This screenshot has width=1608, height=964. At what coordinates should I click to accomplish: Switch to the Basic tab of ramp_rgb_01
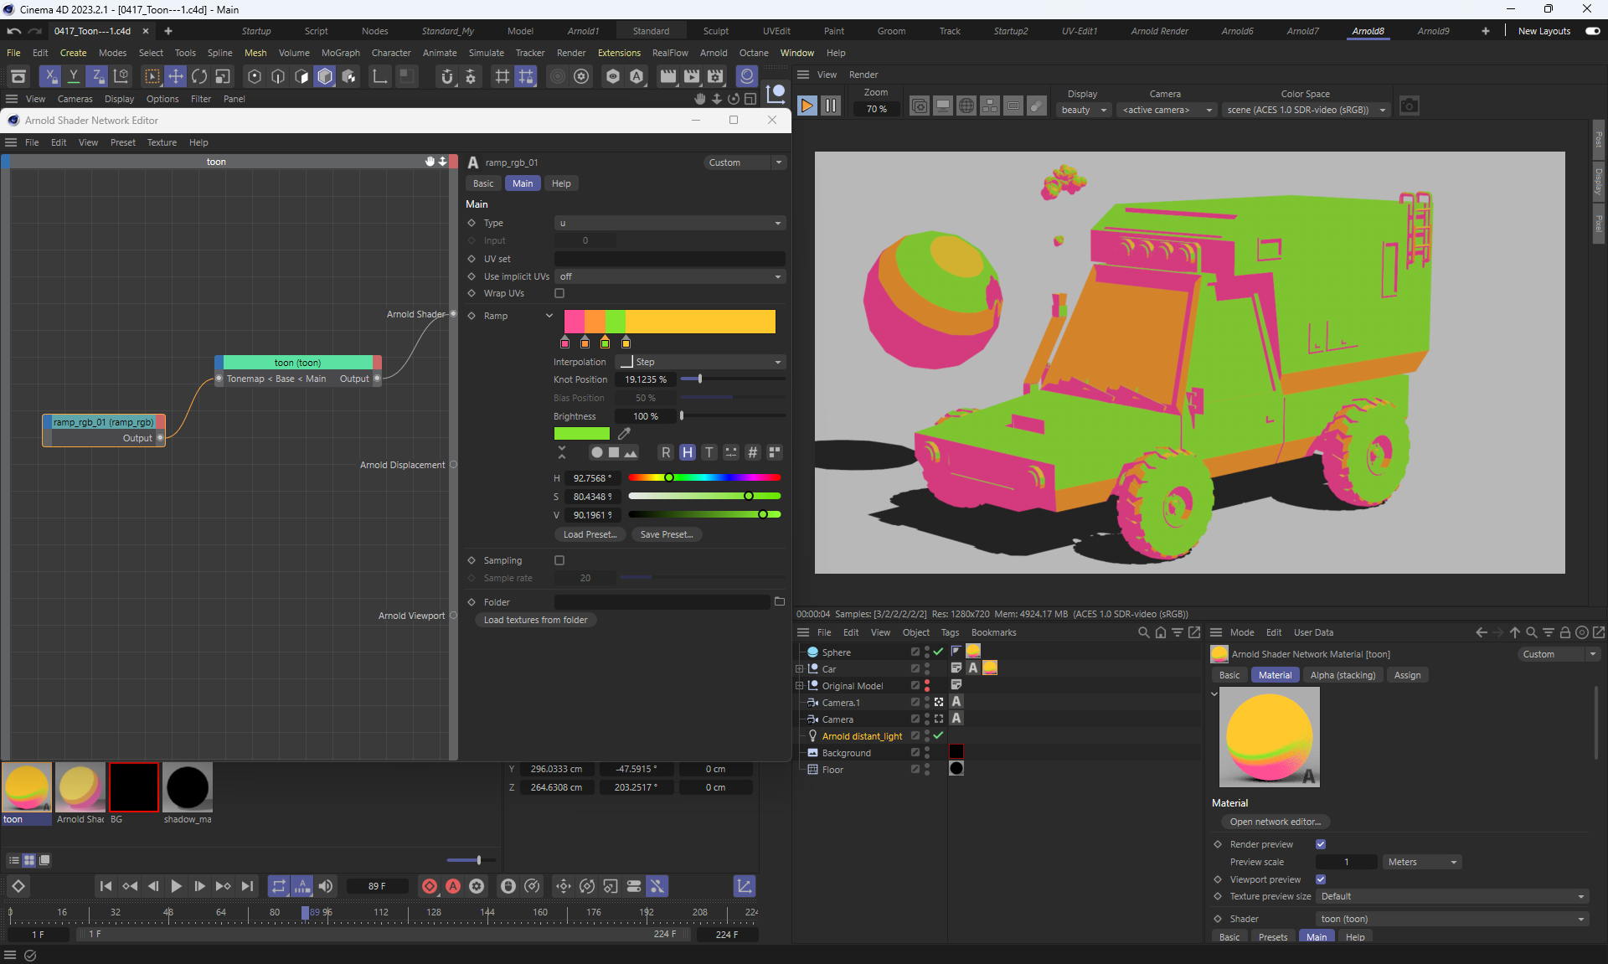[x=483, y=183]
